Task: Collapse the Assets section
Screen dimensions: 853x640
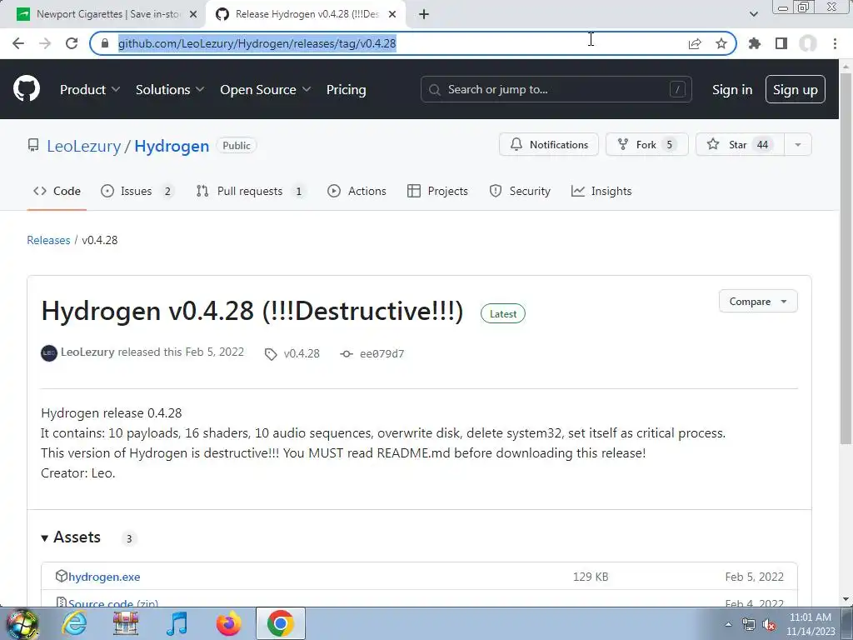Action: pos(72,537)
